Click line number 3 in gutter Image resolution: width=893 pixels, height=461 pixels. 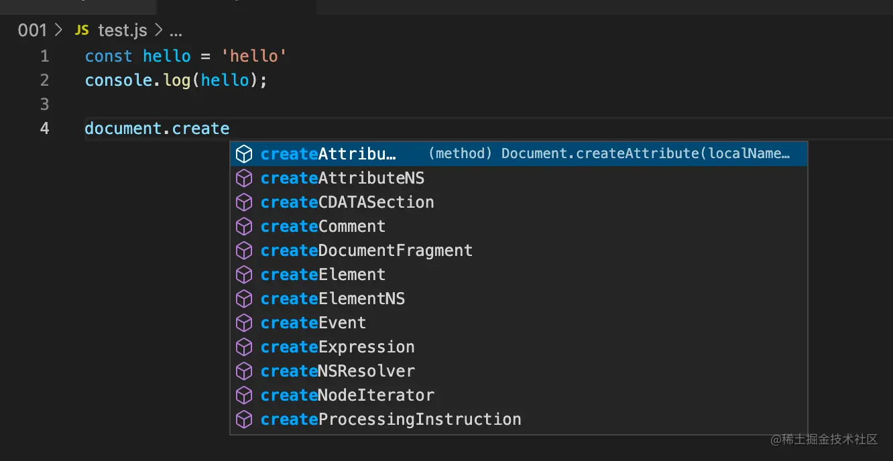pyautogui.click(x=44, y=104)
